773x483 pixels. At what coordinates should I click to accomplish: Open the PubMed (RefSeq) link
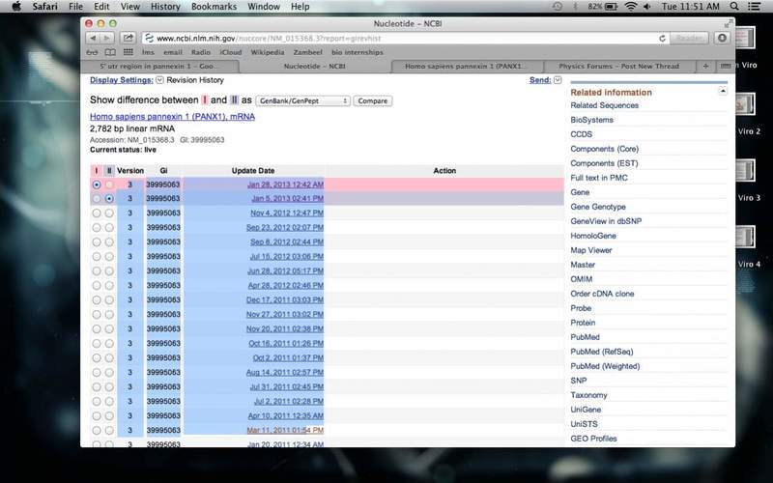[601, 352]
